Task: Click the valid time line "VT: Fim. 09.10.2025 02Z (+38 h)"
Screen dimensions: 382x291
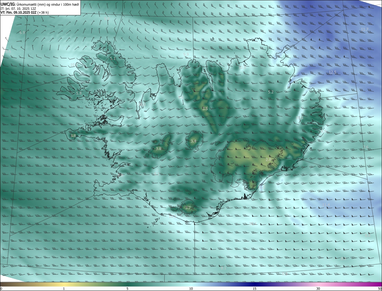Action: pos(25,12)
